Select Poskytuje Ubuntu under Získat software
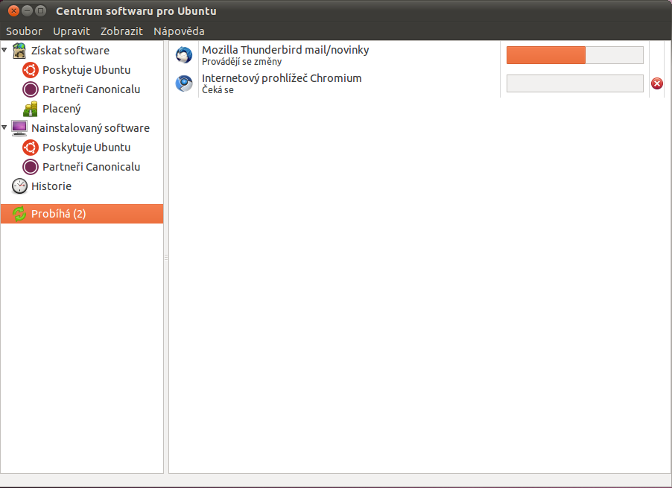Screen dimensions: 672x488 pos(86,70)
